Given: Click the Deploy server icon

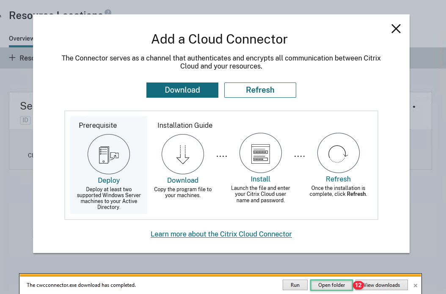Looking at the screenshot, I should [109, 154].
